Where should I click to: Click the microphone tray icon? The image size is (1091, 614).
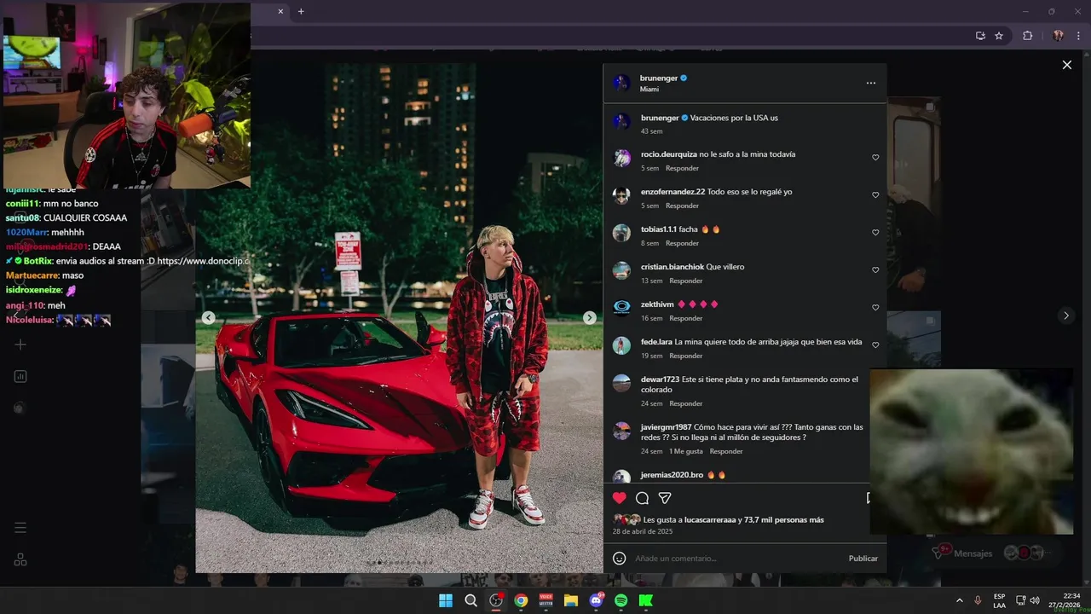tap(978, 600)
